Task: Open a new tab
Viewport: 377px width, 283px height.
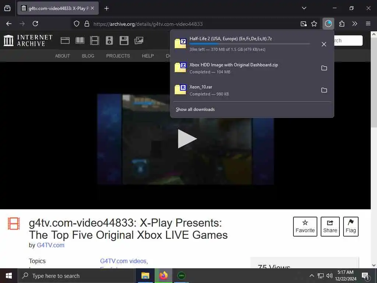Action: 106,8
